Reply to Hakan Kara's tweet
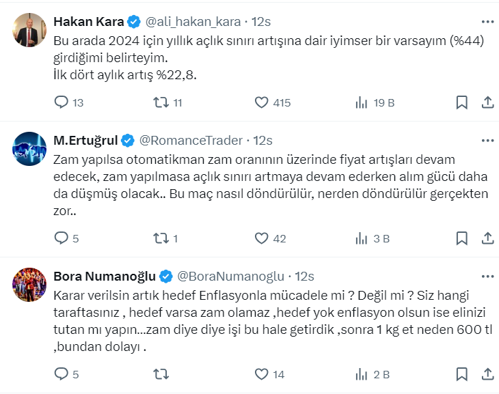This screenshot has height=394, width=499. [62, 103]
